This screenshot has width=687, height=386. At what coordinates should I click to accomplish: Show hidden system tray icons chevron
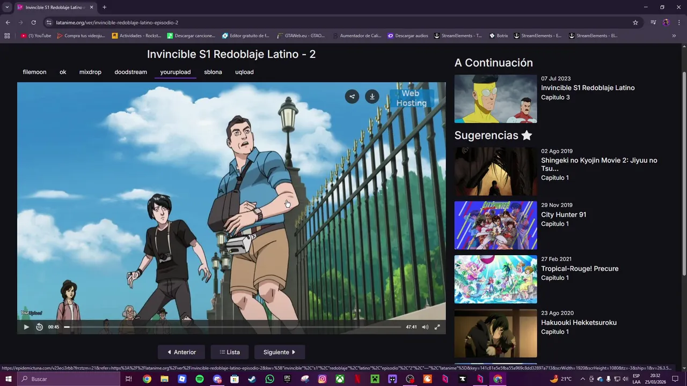(582, 379)
